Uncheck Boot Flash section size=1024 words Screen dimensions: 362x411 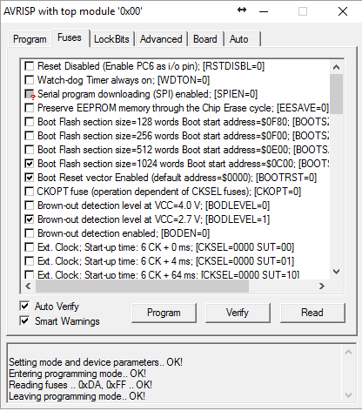click(x=30, y=164)
